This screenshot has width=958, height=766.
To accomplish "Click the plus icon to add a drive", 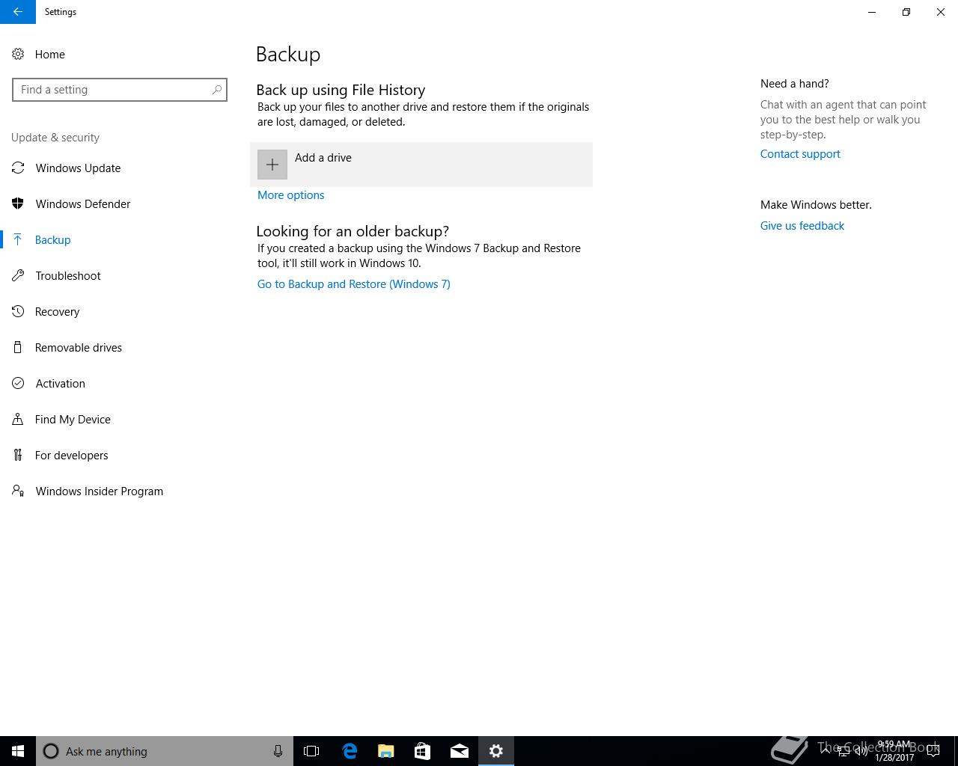I will click(272, 165).
